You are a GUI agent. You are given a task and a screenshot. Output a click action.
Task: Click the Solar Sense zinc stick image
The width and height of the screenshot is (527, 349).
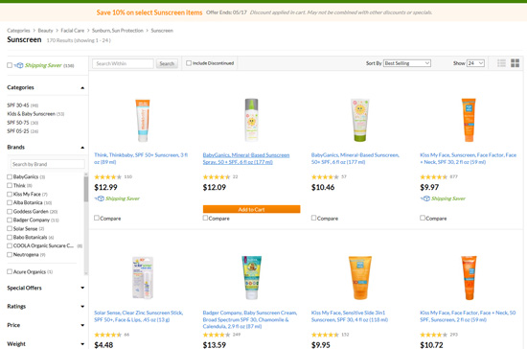click(143, 278)
